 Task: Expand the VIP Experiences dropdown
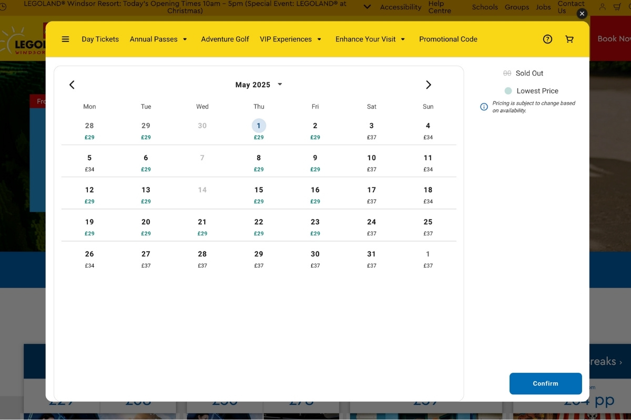click(x=290, y=39)
